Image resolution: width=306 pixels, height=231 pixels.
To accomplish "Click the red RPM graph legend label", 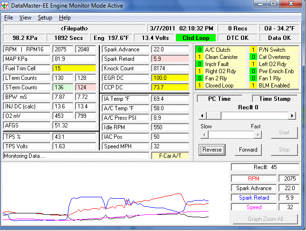I will pos(254,179).
